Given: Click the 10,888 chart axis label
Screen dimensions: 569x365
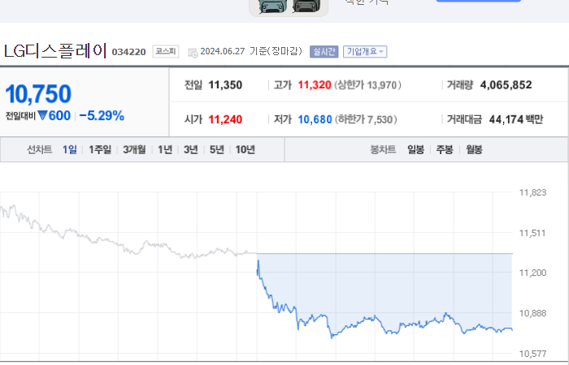Looking at the screenshot, I should pyautogui.click(x=532, y=313).
